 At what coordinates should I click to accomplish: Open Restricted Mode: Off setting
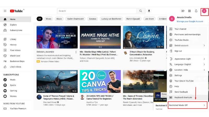[x=187, y=105]
